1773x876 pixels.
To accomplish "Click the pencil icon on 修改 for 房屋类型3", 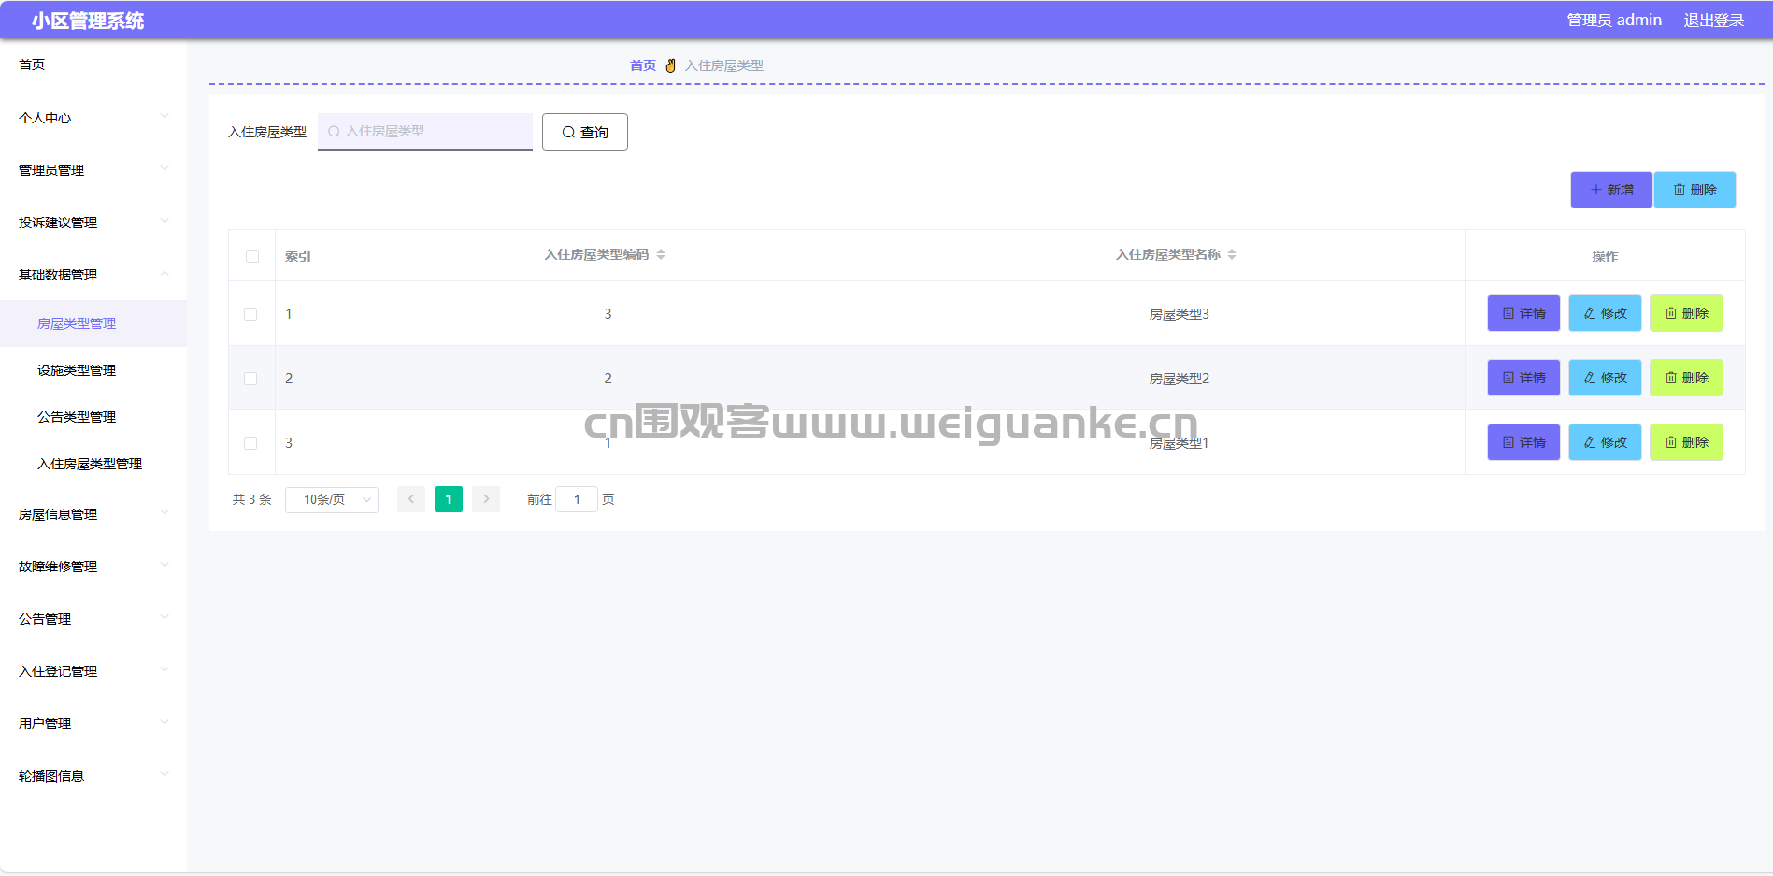I will coord(1590,313).
